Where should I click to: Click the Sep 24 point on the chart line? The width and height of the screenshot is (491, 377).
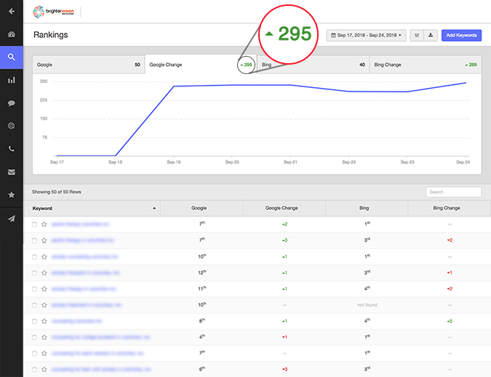click(x=466, y=83)
